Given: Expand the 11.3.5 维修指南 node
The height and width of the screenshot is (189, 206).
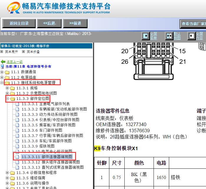Looking at the screenshot, I should tap(7, 178).
